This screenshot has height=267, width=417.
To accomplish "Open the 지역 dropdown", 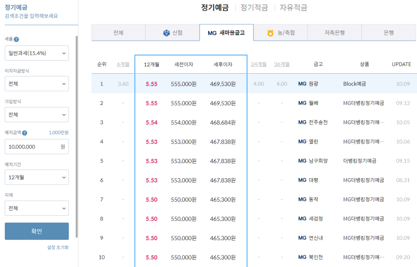I will click(x=37, y=208).
